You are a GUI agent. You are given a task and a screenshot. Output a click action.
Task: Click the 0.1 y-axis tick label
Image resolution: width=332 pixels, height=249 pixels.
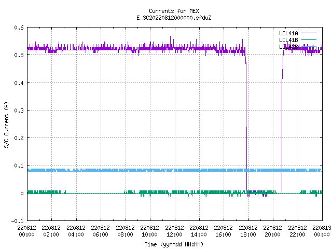click(x=19, y=165)
